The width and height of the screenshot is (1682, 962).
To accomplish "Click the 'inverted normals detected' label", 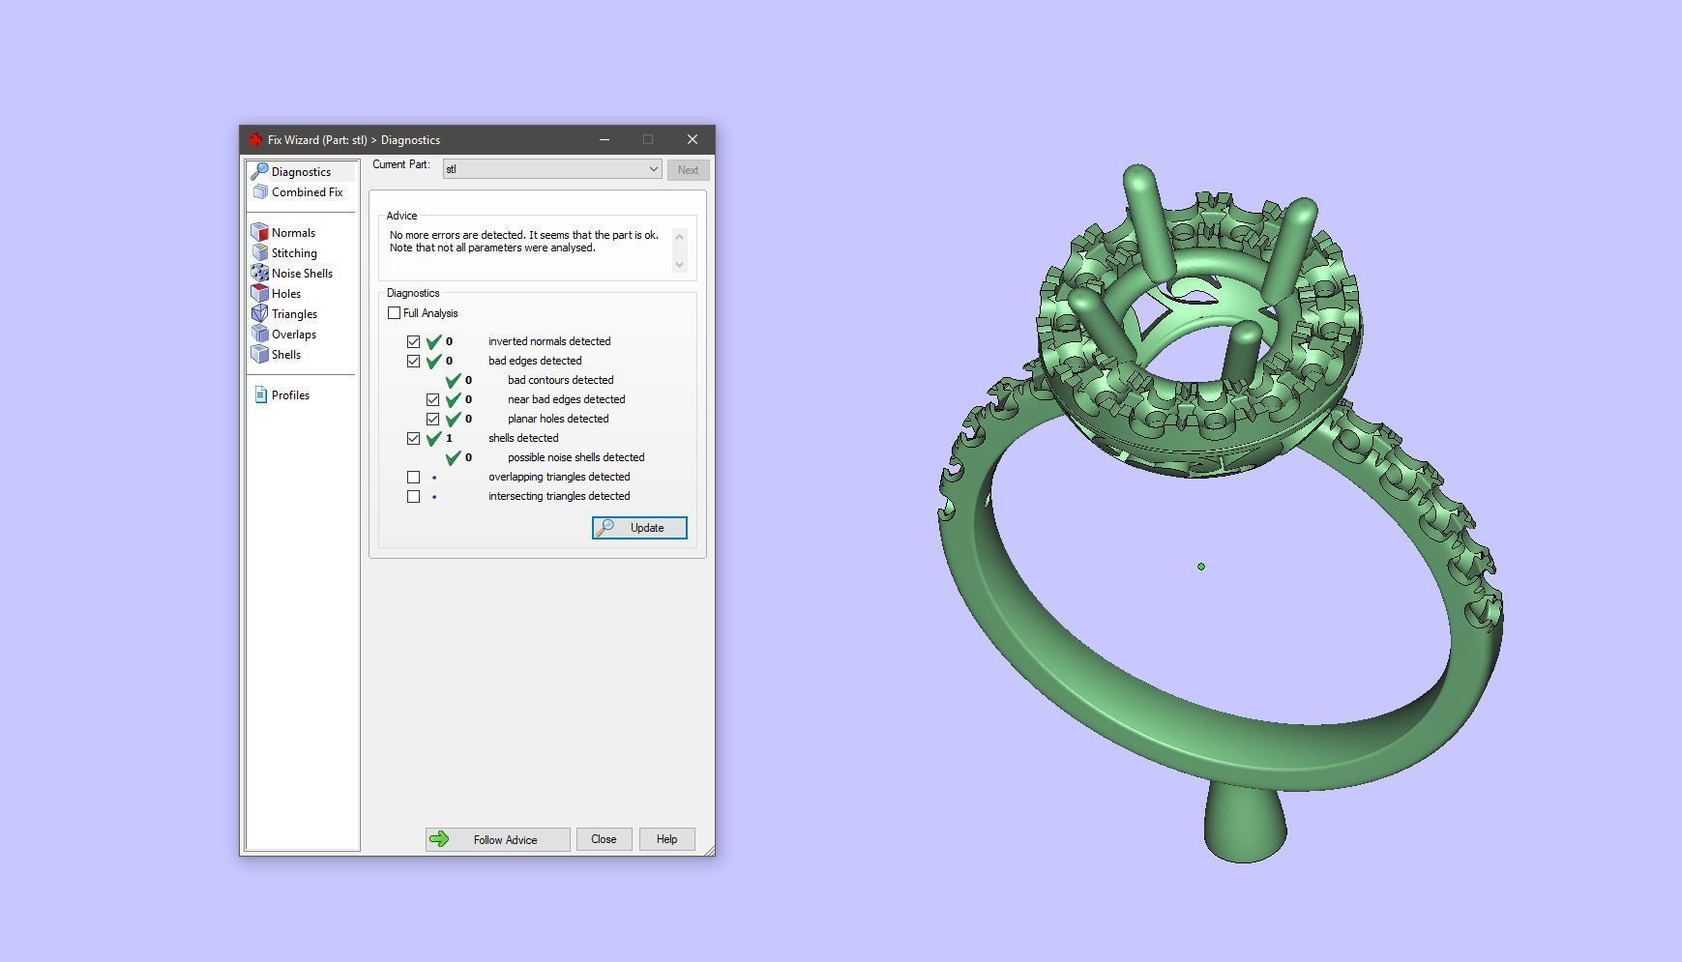I will (549, 341).
